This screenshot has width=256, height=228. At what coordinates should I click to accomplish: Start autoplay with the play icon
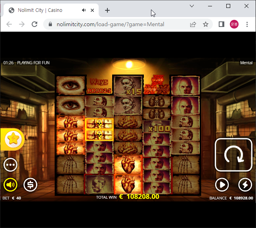click(222, 185)
